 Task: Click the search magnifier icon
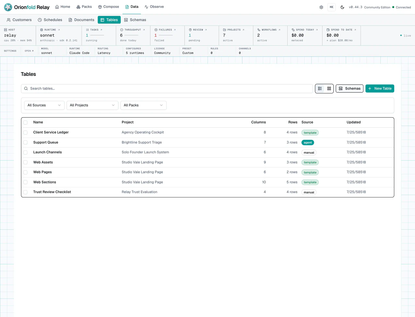(x=26, y=88)
